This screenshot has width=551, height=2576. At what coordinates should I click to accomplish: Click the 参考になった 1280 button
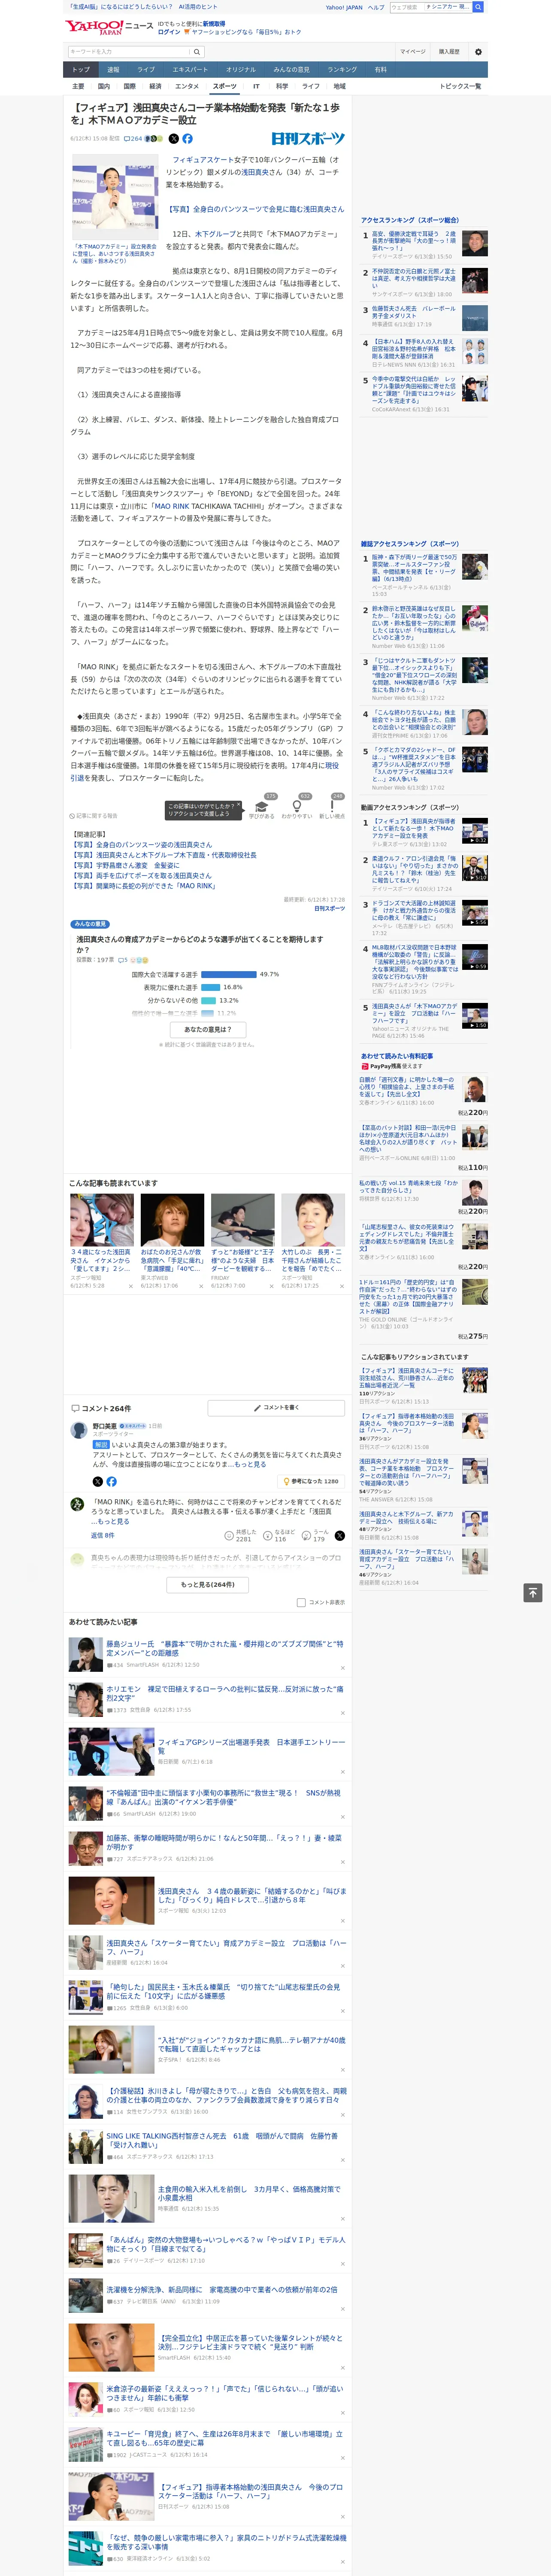[311, 1481]
